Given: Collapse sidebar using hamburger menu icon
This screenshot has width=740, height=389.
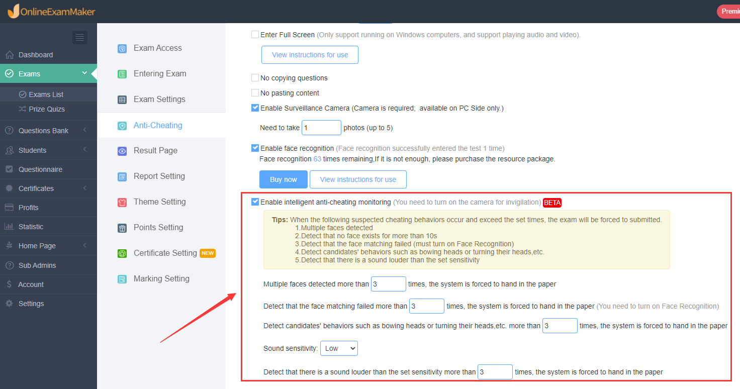Looking at the screenshot, I should coord(80,38).
